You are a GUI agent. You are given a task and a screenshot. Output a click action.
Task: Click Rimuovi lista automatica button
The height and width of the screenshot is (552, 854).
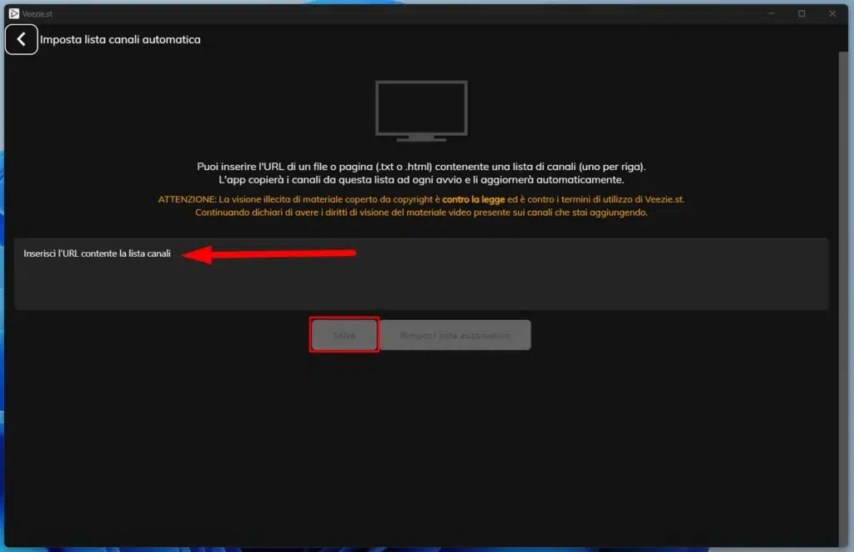pyautogui.click(x=455, y=335)
